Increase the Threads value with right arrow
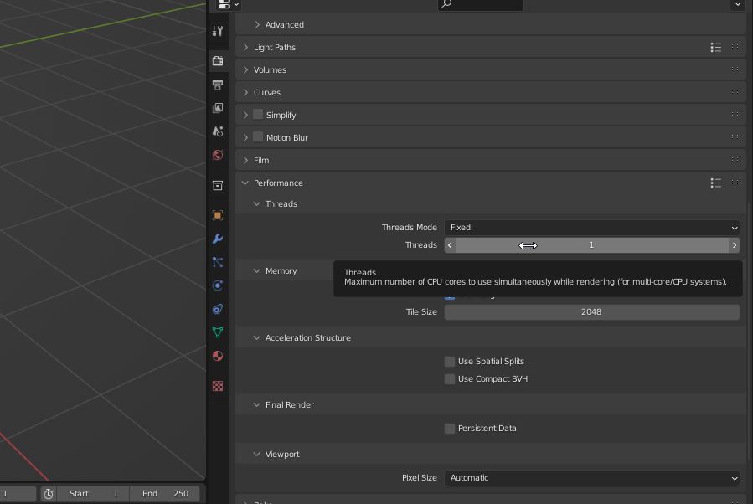Viewport: 753px width, 504px height. 735,245
